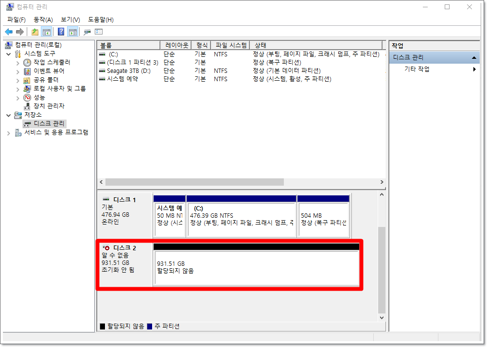Image resolution: width=487 pixels, height=347 pixels.
Task: Select the 시스템 예약 volume row
Action: click(241, 79)
